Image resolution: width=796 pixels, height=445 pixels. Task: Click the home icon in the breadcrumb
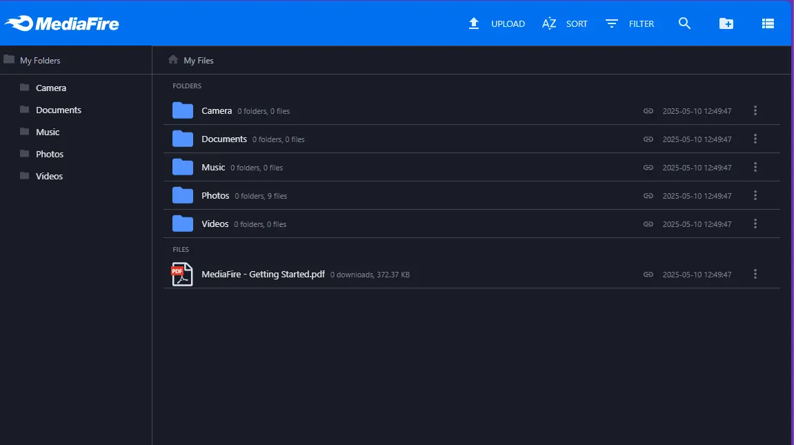[173, 59]
